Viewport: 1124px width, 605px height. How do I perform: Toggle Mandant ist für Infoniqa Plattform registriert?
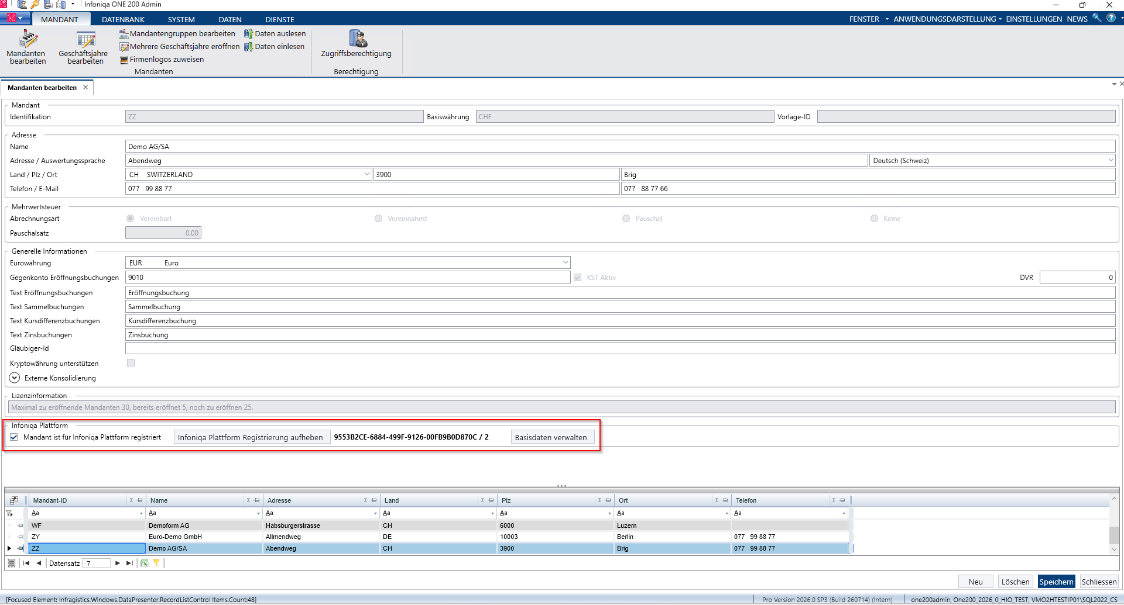click(x=14, y=437)
